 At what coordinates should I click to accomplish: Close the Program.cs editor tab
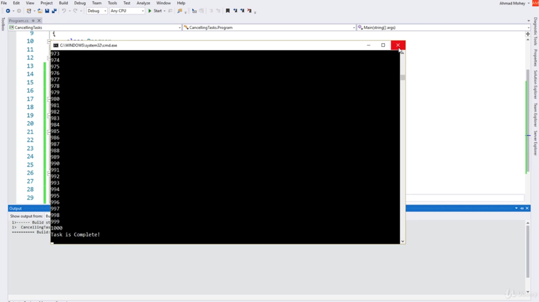pos(39,21)
